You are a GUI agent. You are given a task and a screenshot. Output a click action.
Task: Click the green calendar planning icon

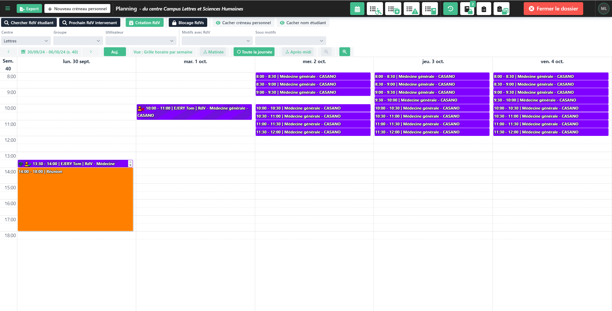pos(357,9)
